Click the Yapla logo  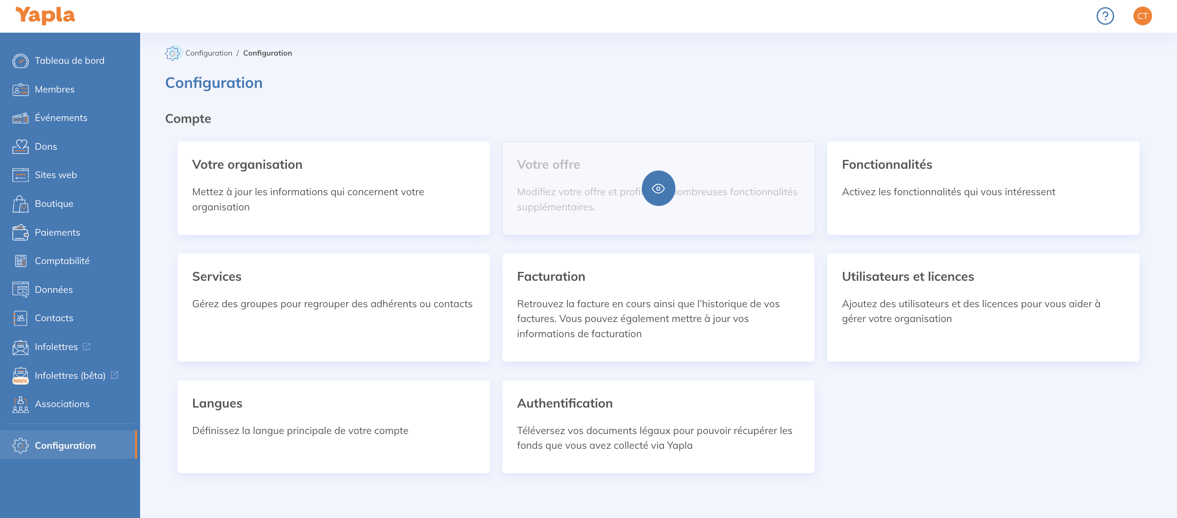click(x=45, y=16)
